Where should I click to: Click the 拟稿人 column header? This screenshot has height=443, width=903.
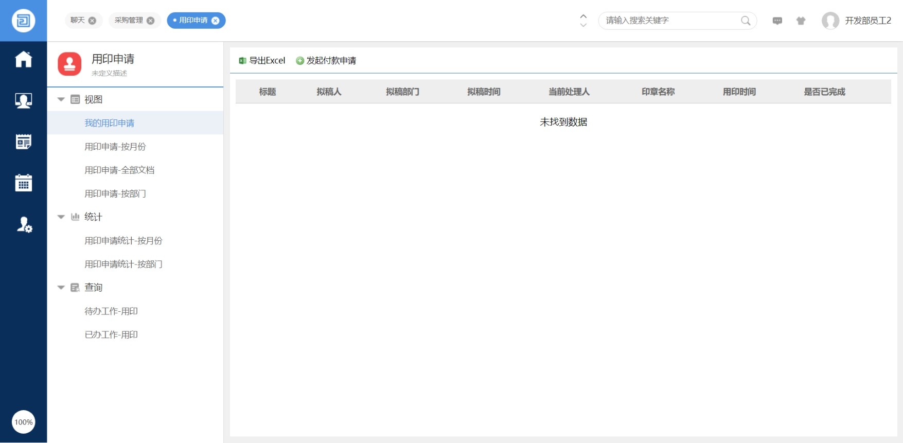click(329, 92)
